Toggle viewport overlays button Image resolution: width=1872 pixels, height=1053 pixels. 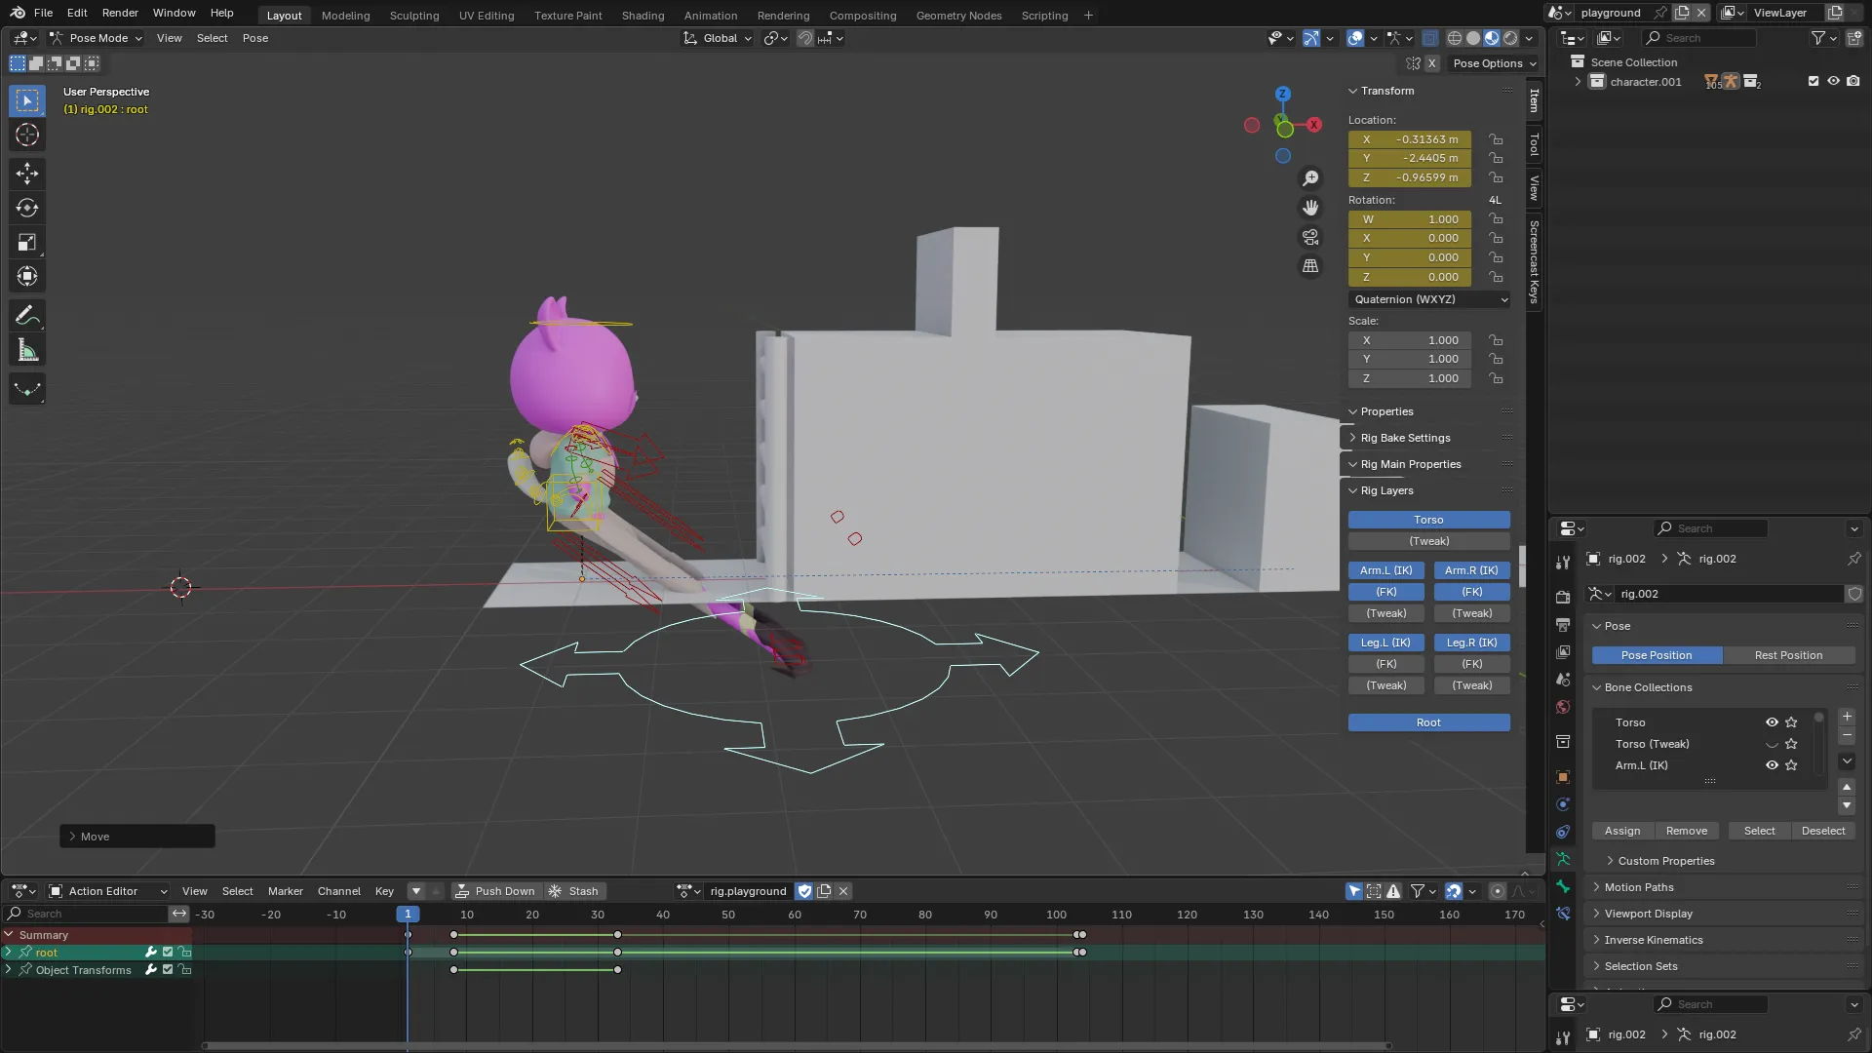[x=1355, y=38]
